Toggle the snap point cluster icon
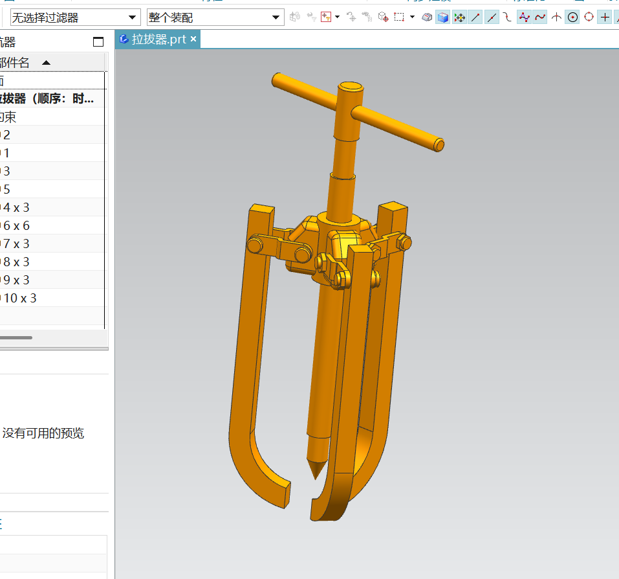Viewport: 619px width, 579px height. (x=460, y=17)
